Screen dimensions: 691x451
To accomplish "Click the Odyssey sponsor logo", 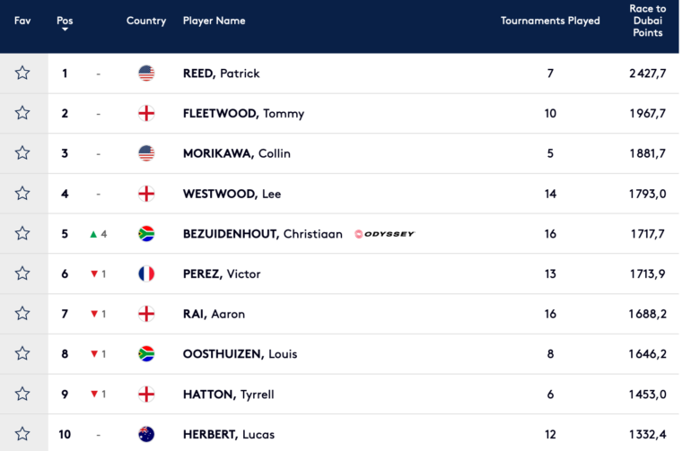I will click(385, 234).
